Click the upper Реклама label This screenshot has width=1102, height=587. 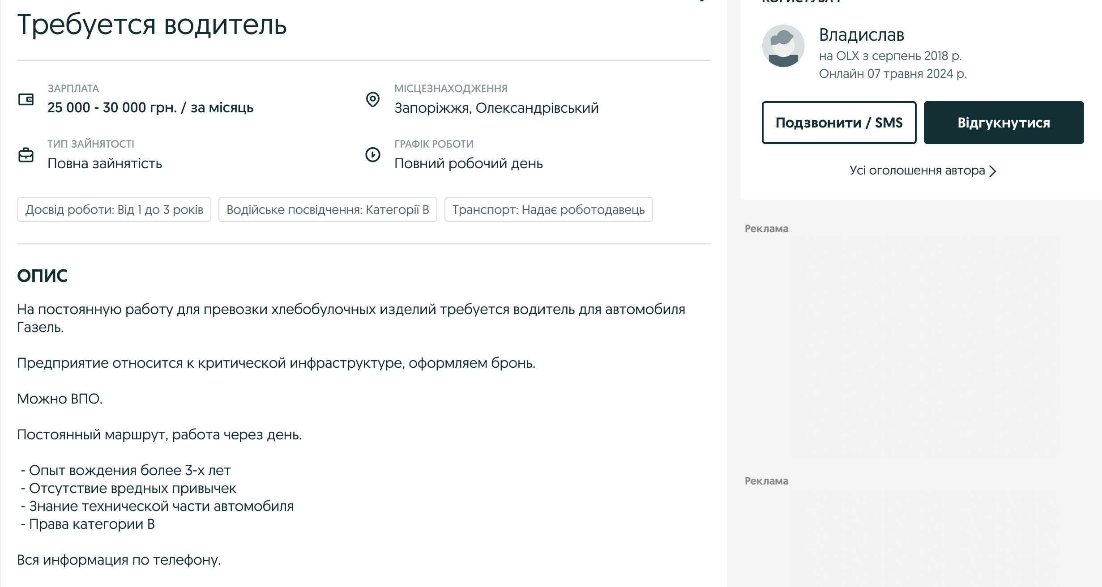coord(766,229)
